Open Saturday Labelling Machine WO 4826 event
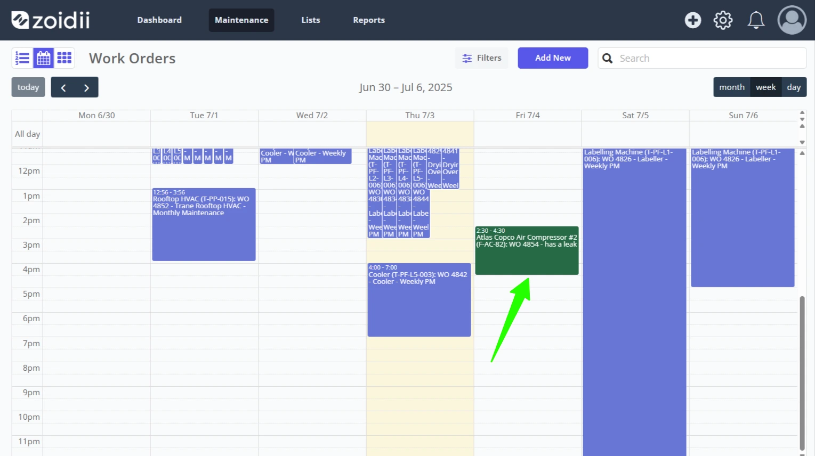815x456 pixels. (634, 302)
